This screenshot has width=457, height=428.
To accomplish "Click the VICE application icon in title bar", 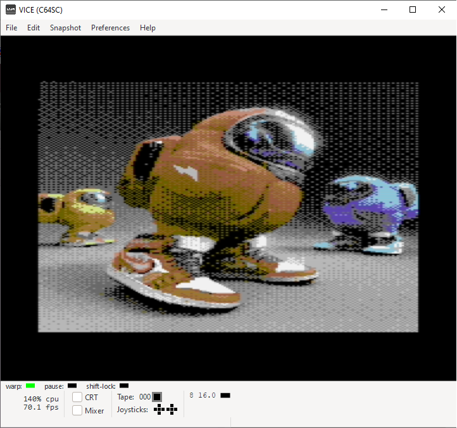I will click(x=11, y=9).
